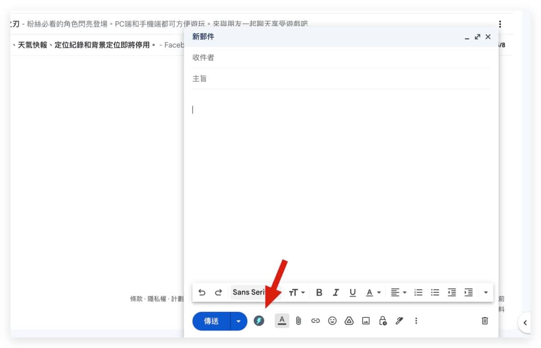Image resolution: width=541 pixels, height=348 pixels.
Task: Open send options arrow beside 傳送
Action: click(239, 321)
